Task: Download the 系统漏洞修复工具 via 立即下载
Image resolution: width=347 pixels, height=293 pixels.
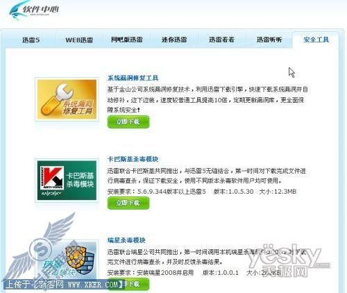Action: click(x=128, y=122)
